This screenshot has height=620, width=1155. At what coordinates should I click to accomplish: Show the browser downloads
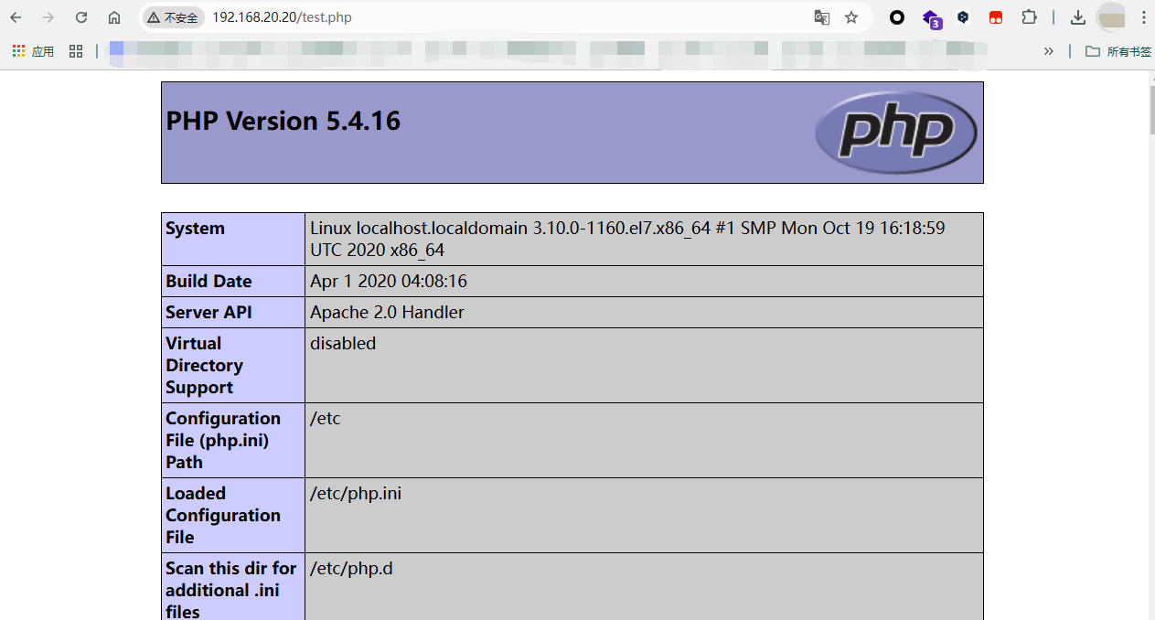click(1078, 17)
